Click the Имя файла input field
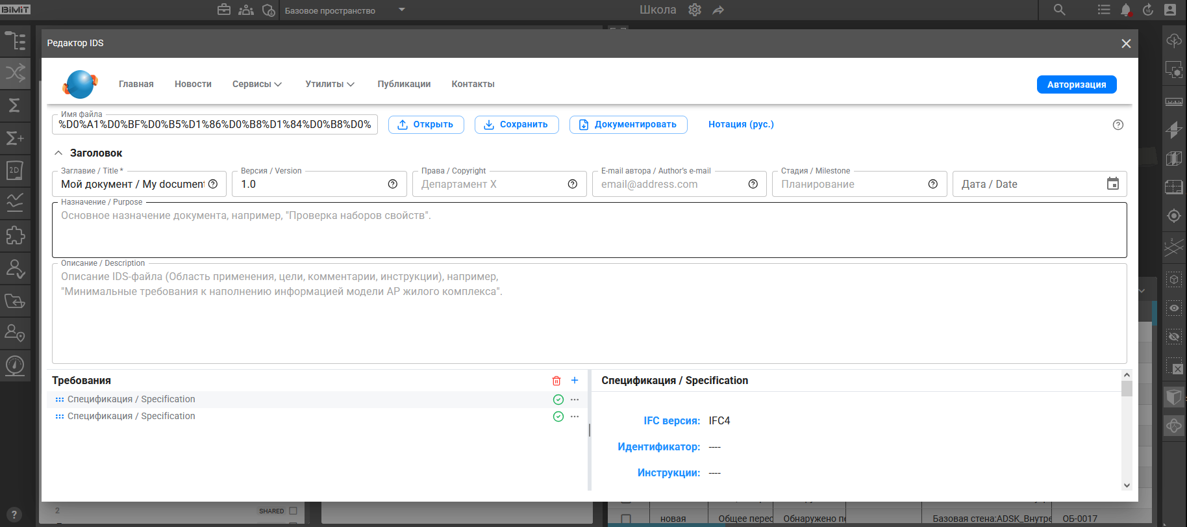This screenshot has width=1187, height=527. [x=215, y=124]
